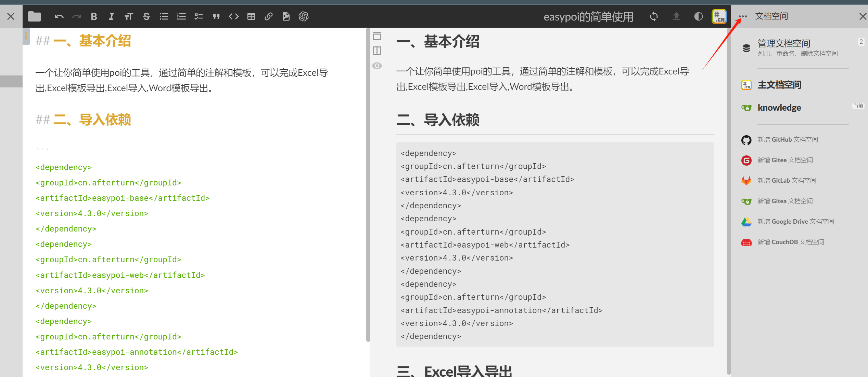Insert an image via the image icon

point(286,16)
